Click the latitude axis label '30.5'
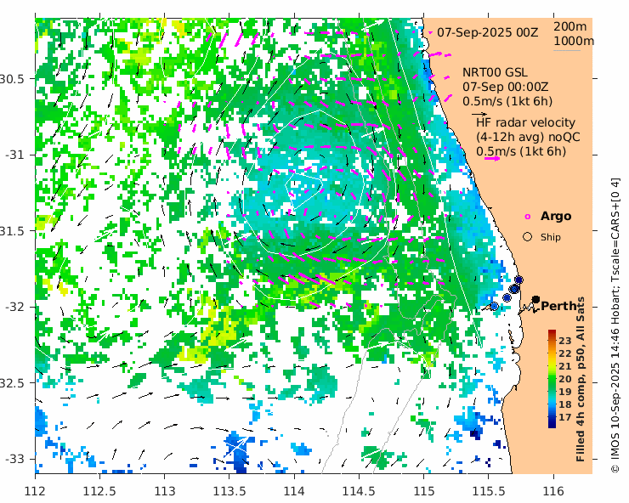 point(12,79)
